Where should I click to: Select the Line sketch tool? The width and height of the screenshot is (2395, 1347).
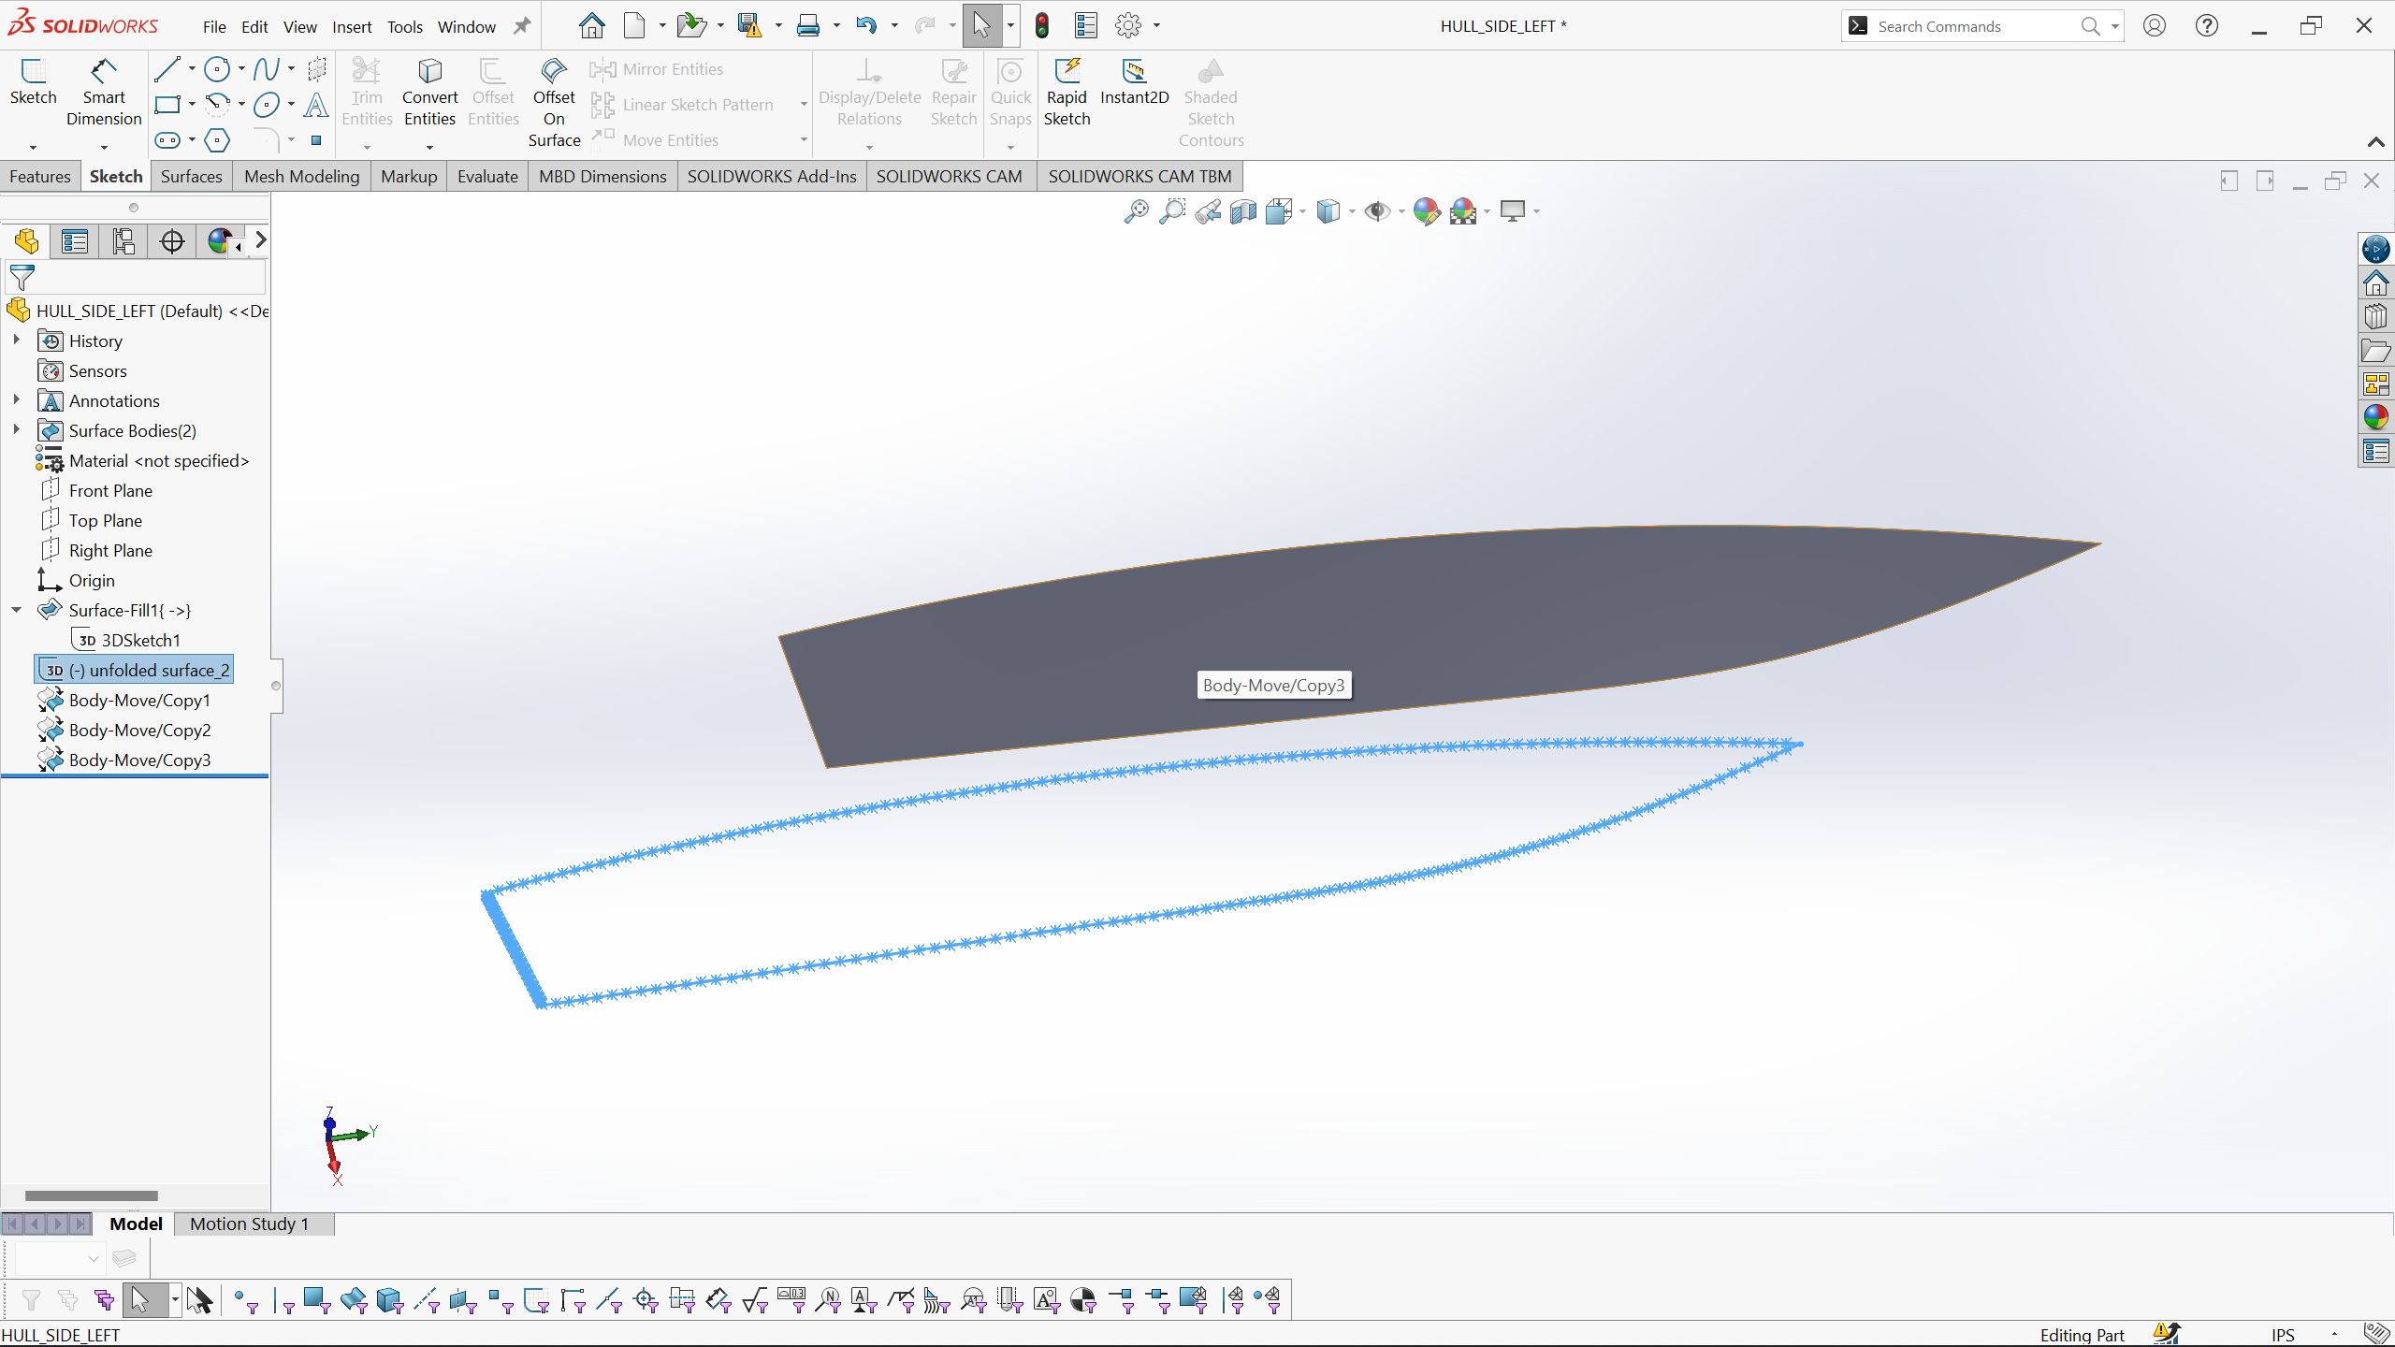pos(167,69)
